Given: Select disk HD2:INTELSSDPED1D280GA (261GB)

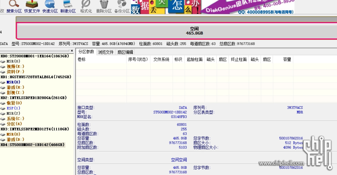Looking at the screenshot, I should (x=34, y=97).
